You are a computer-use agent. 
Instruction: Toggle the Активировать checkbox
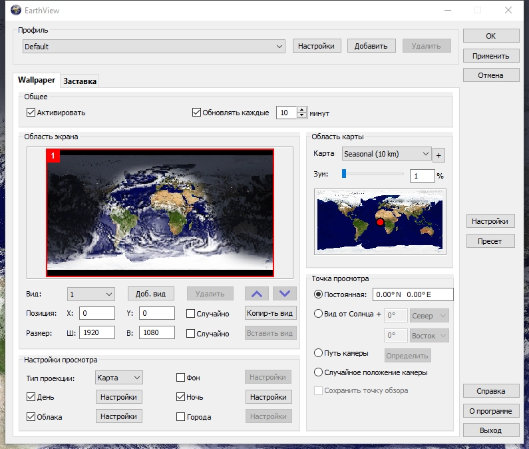pos(31,113)
